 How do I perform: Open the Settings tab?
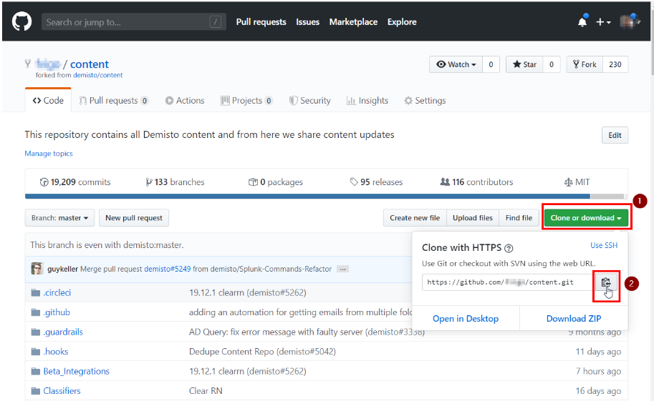425,100
